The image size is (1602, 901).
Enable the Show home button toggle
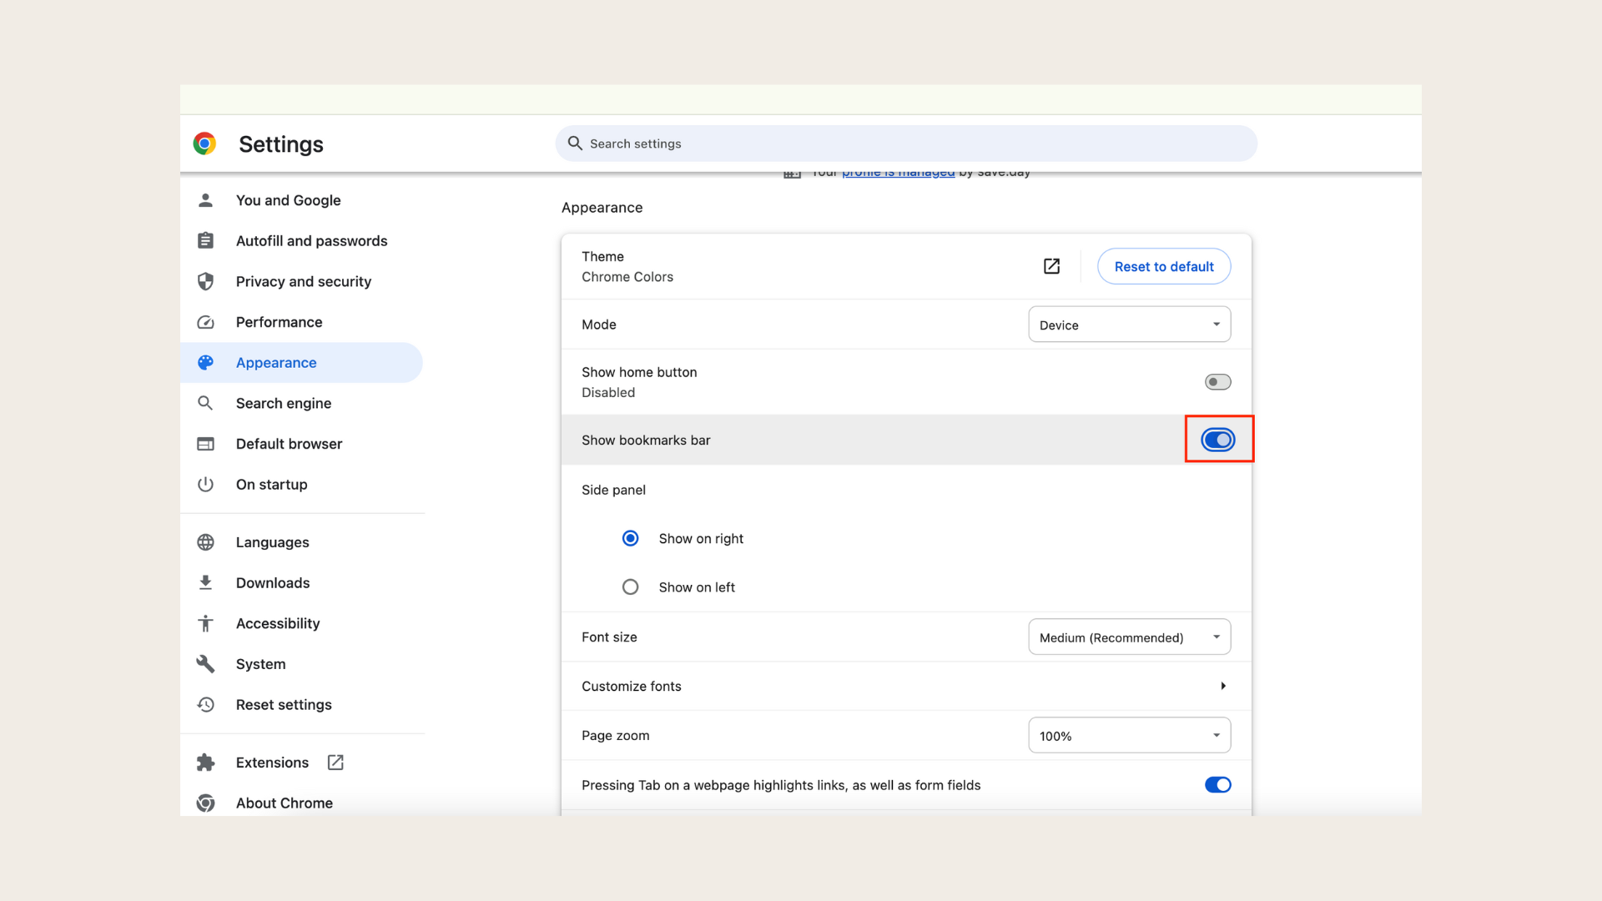pos(1217,381)
